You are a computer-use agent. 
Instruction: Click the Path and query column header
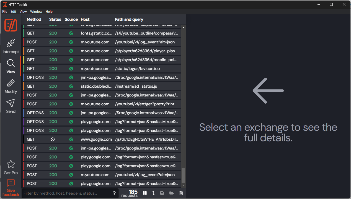[129, 19]
